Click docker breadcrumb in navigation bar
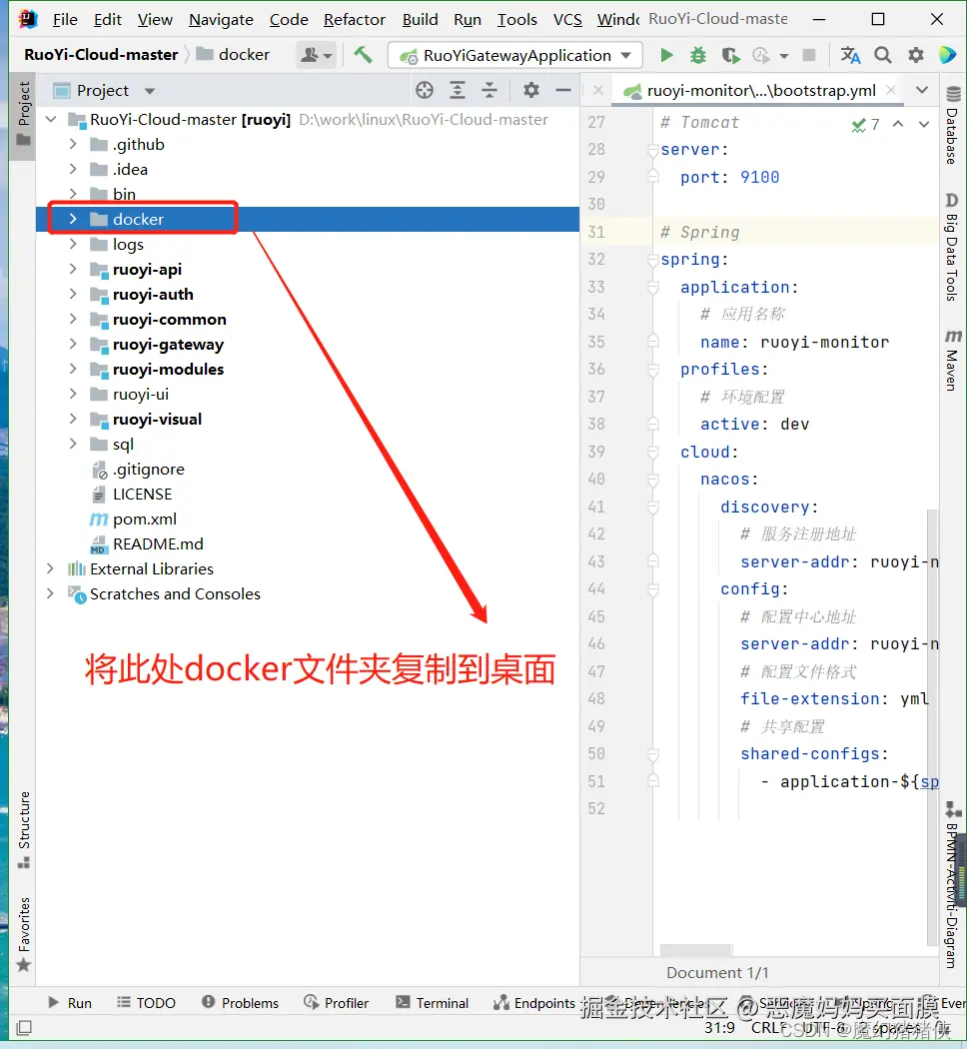Image resolution: width=967 pixels, height=1049 pixels. pyautogui.click(x=234, y=54)
